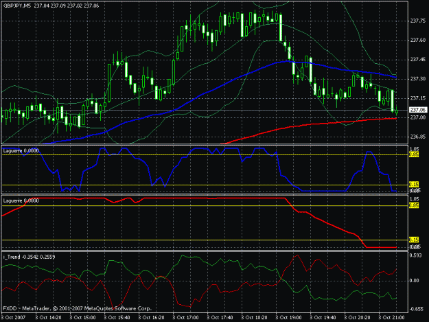This screenshot has width=429, height=322.
Task: Click the 3 Oct 18:20 time axis label
Action: coord(254,318)
